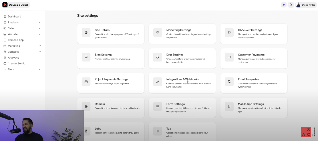Open Creator Studio in the sidebar
318x141 pixels.
[17, 63]
